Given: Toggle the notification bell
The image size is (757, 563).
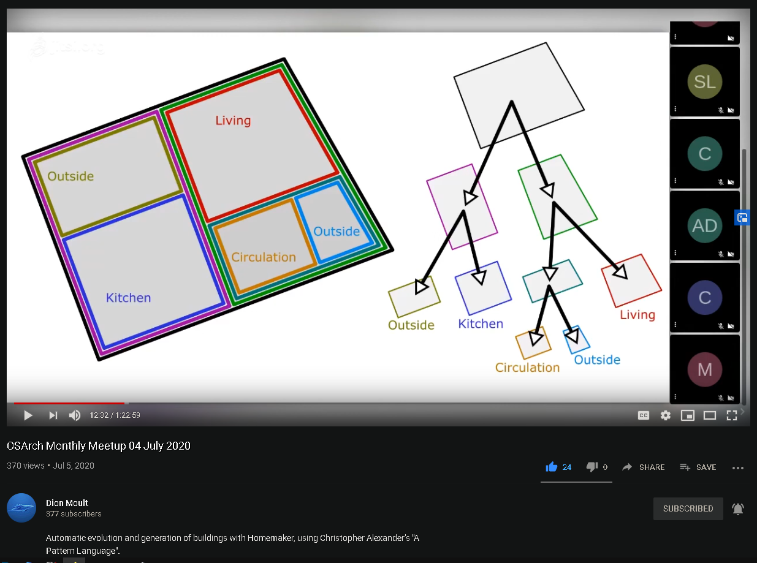Looking at the screenshot, I should click(x=738, y=508).
